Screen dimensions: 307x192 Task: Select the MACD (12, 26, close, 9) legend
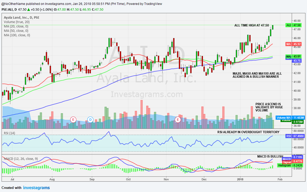[21, 159]
